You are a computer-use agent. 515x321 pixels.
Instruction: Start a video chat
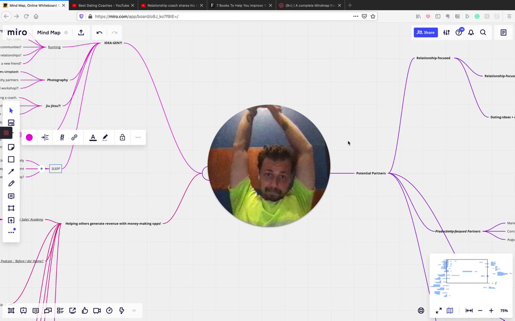pos(97,310)
